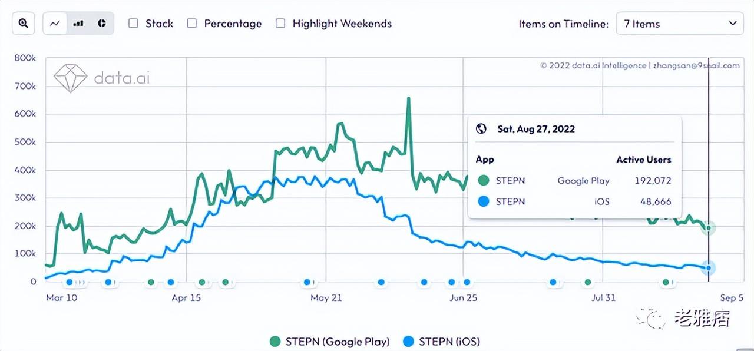Click the green marker between Mar 10 and Apr 15

[x=151, y=283]
